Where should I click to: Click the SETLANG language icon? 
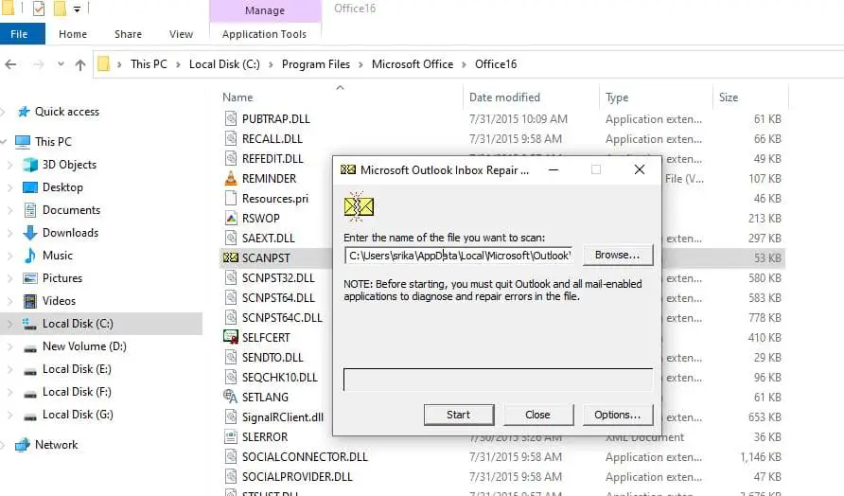(230, 397)
